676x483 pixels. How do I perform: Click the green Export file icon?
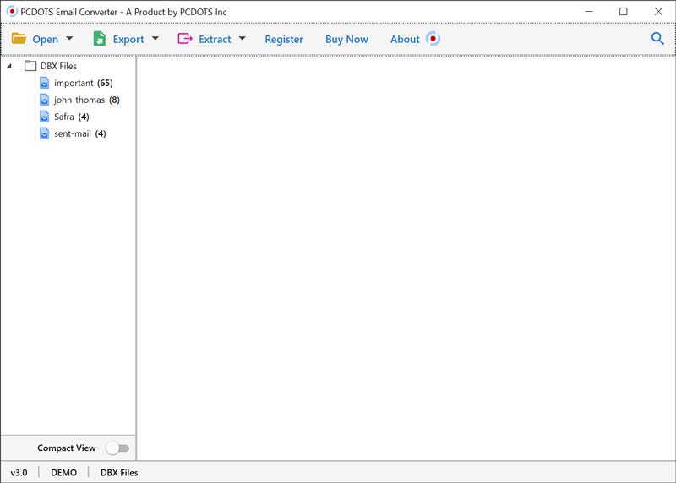click(100, 39)
